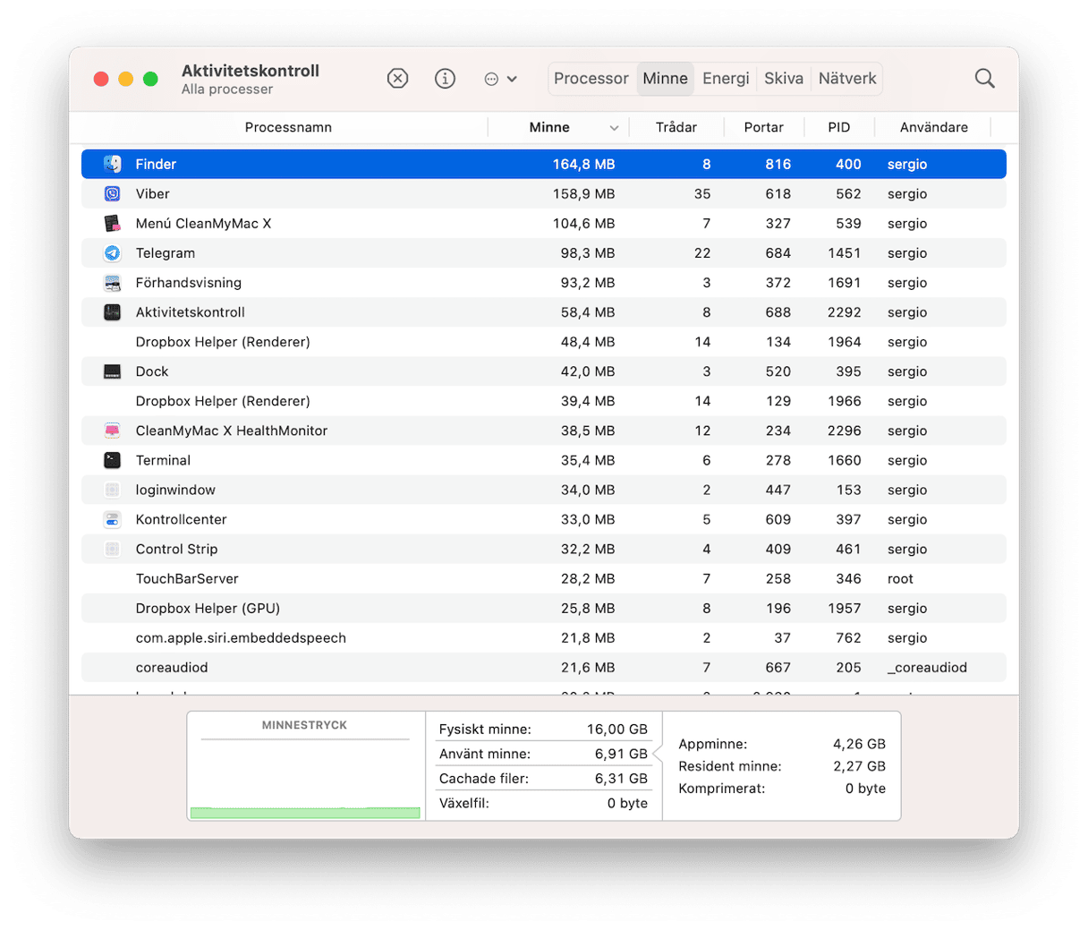Open the Energi tab
The width and height of the screenshot is (1088, 930).
coord(726,79)
